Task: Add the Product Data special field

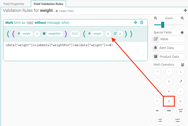Action: coord(169,57)
